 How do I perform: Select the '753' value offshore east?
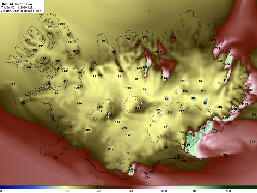tap(253, 142)
